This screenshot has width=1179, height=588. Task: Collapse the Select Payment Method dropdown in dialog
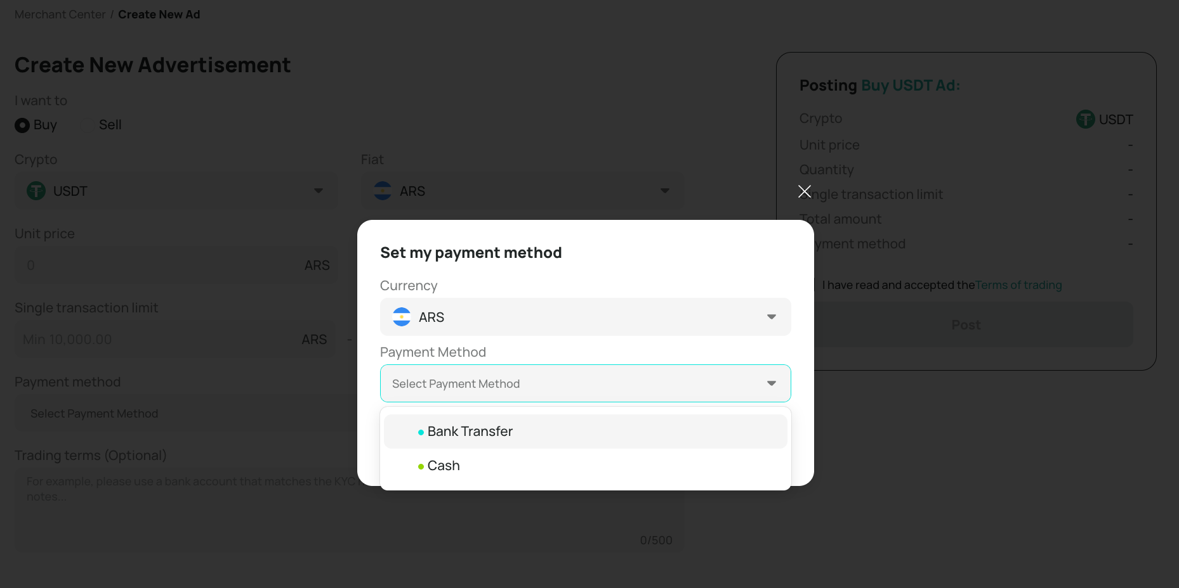click(772, 383)
